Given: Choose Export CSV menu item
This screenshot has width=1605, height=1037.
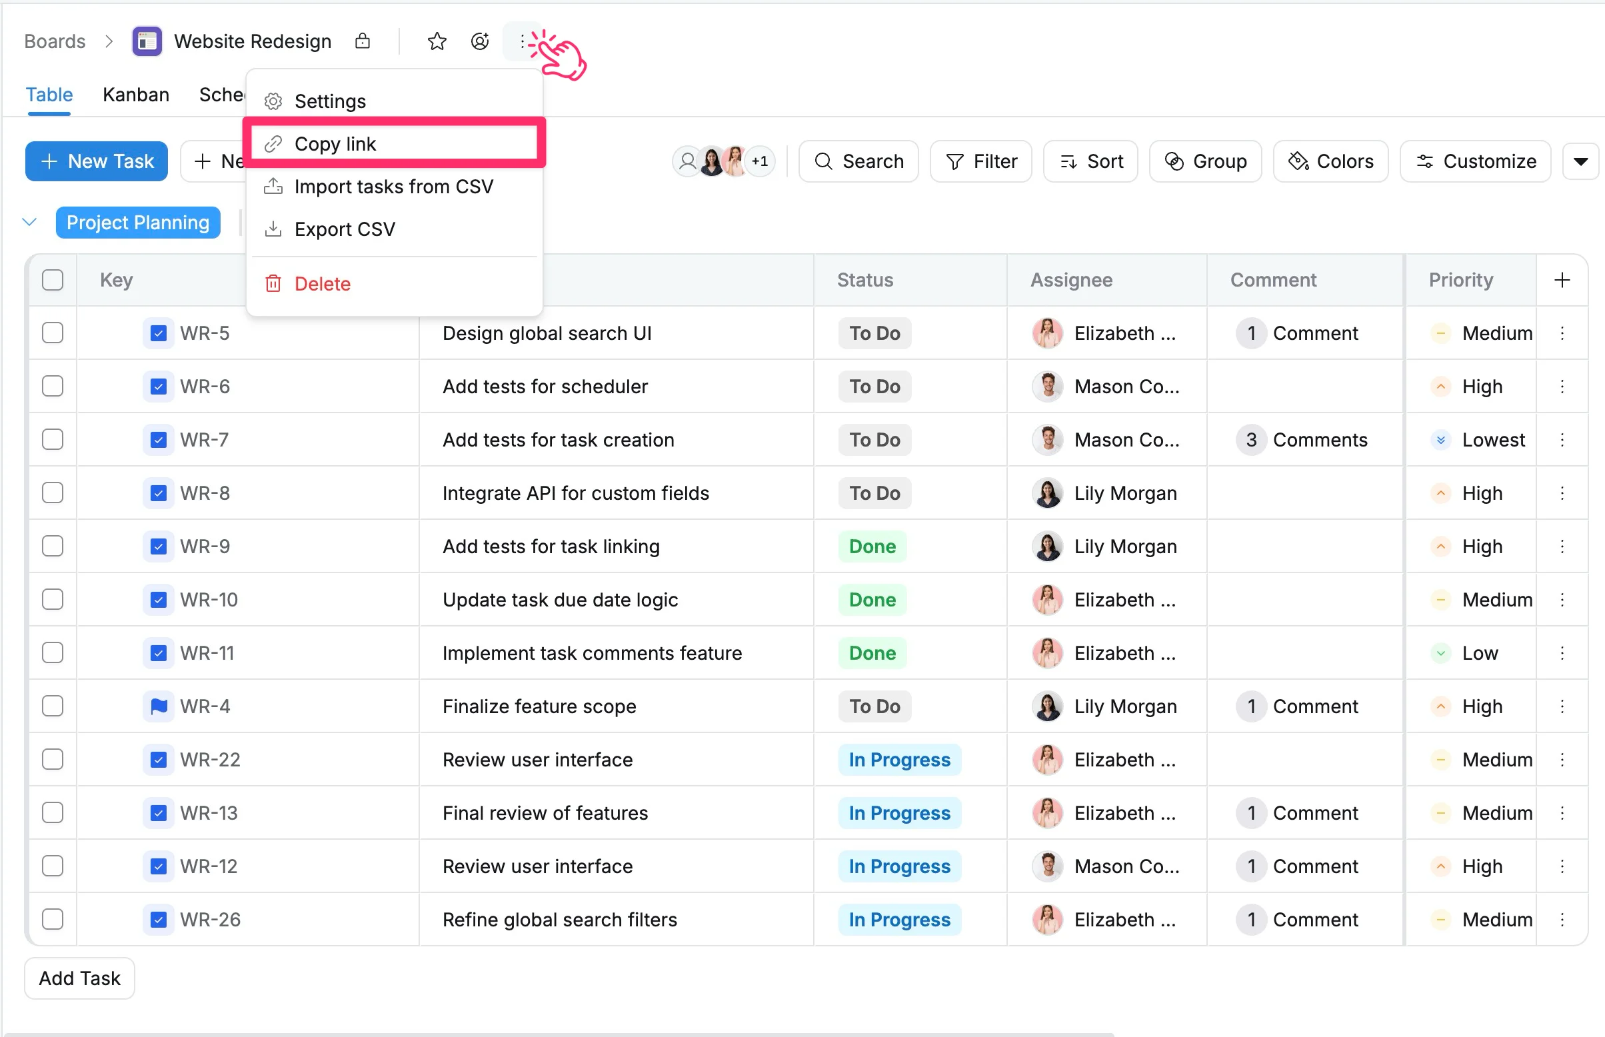Looking at the screenshot, I should tap(394, 229).
